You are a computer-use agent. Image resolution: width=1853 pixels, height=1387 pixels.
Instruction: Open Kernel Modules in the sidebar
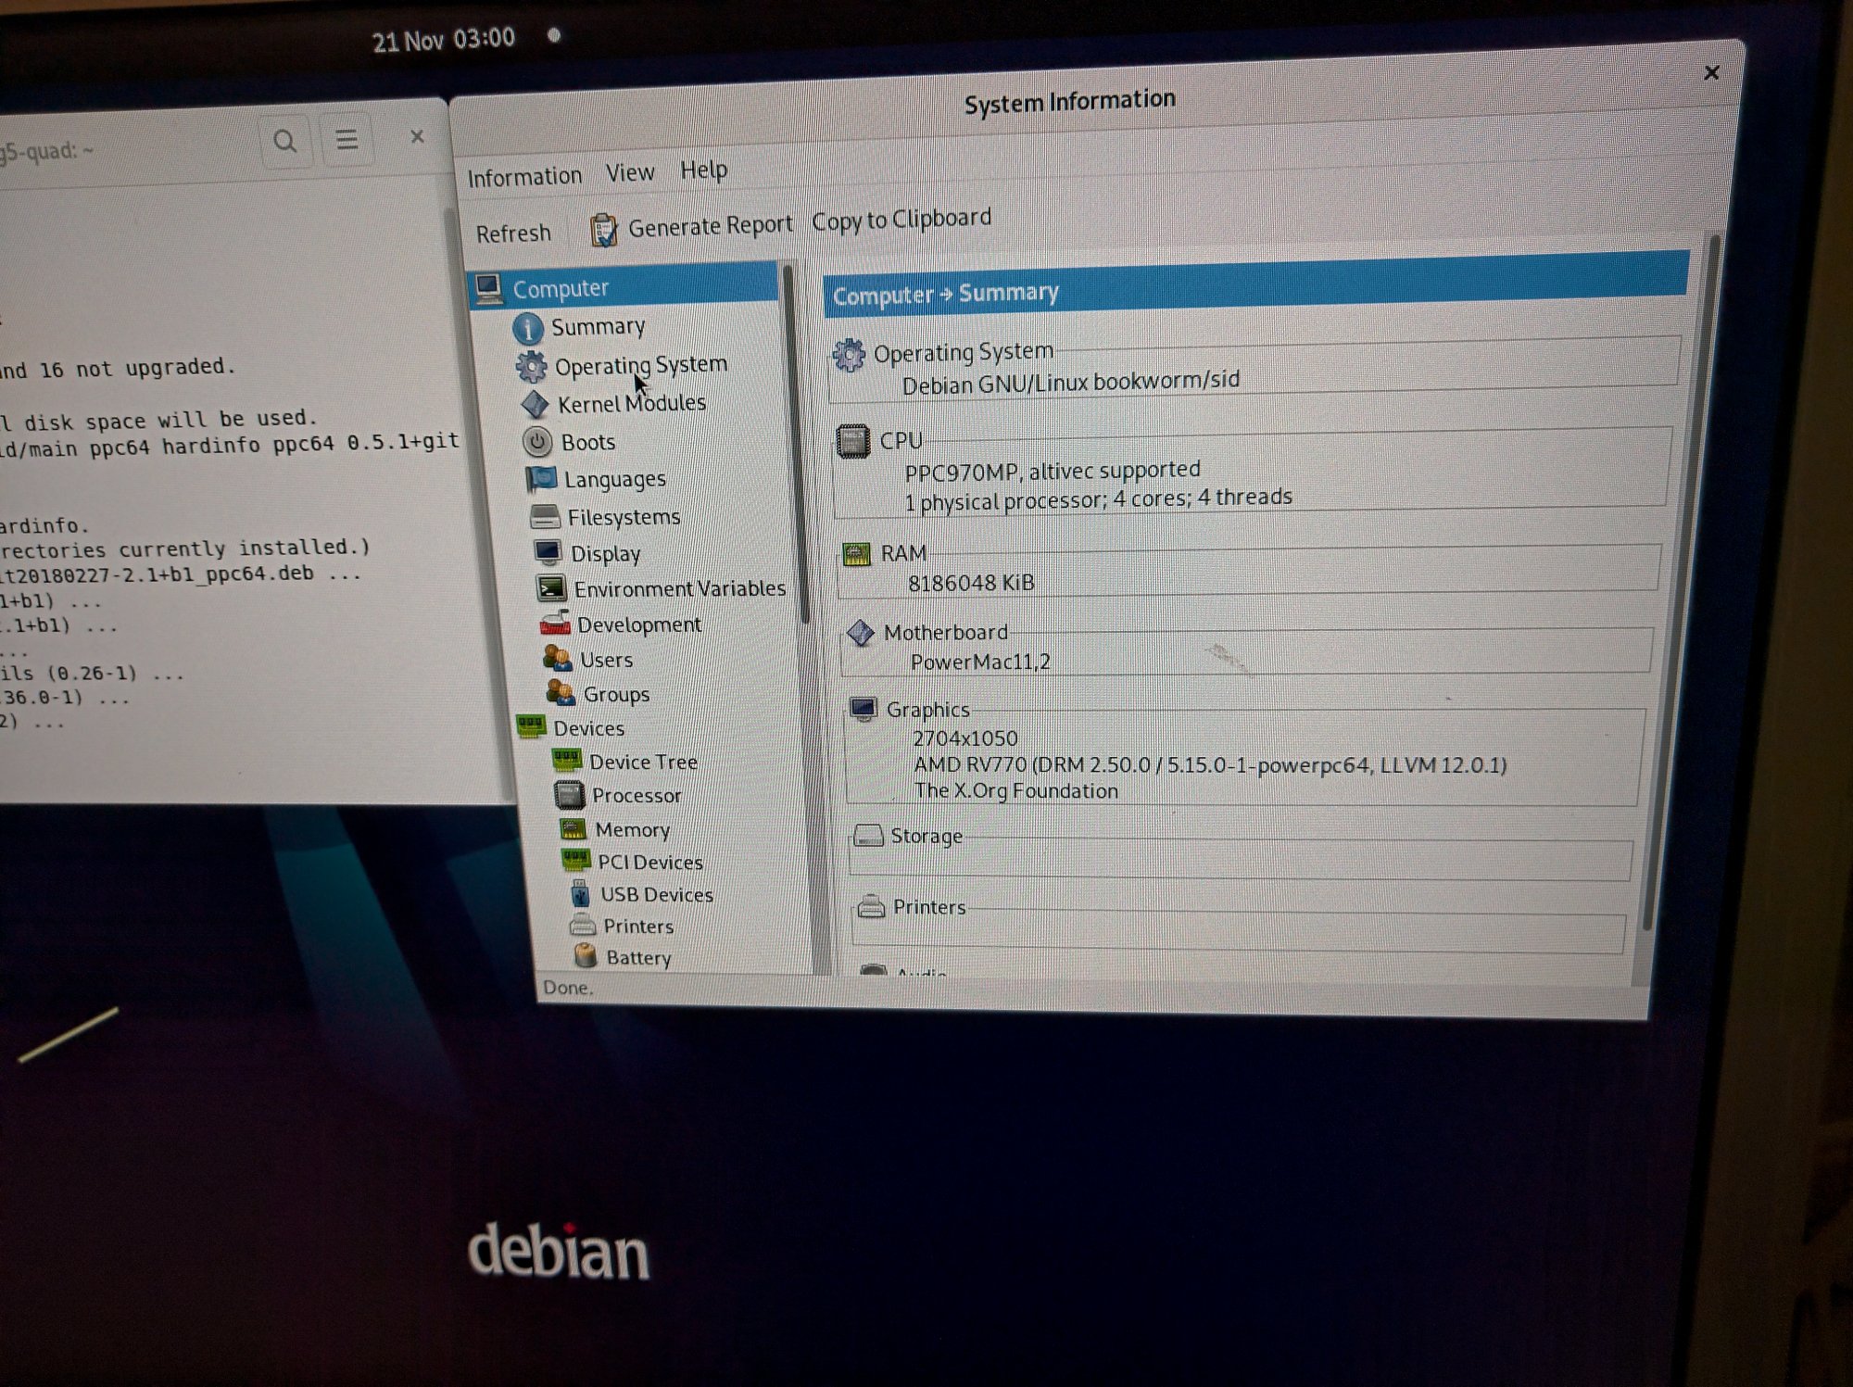click(x=631, y=404)
